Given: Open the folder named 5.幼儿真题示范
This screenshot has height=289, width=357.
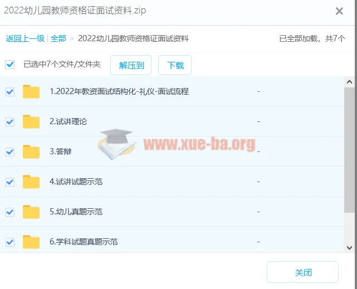Looking at the screenshot, I should tap(76, 212).
